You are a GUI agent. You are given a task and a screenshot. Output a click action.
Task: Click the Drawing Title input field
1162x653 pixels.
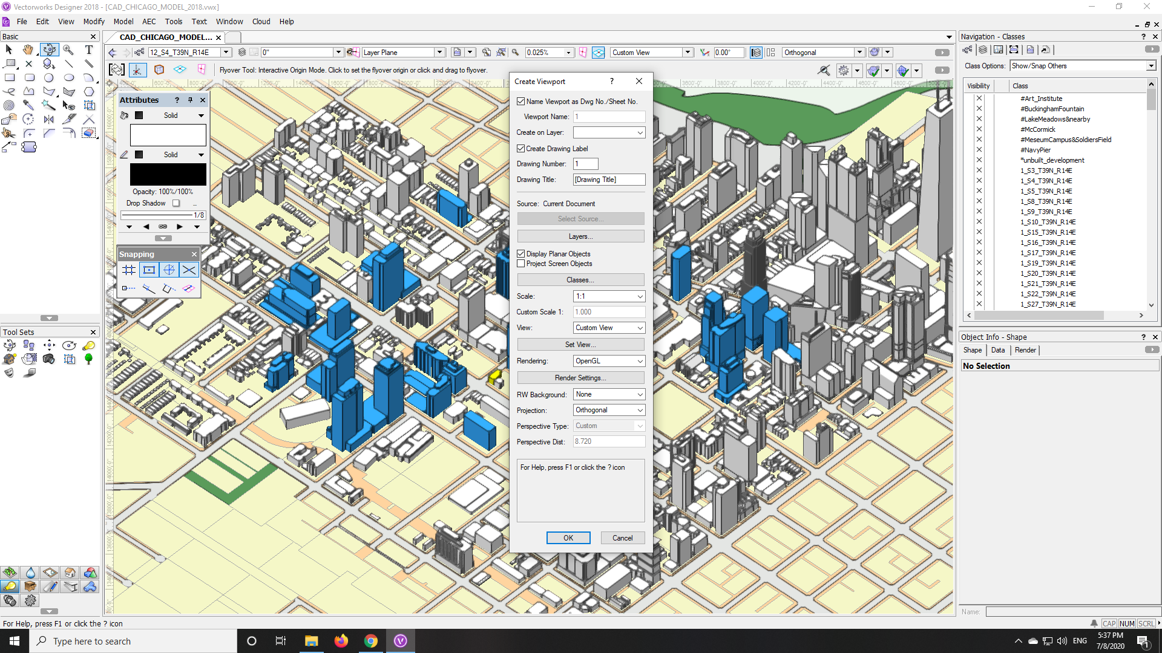tap(609, 180)
